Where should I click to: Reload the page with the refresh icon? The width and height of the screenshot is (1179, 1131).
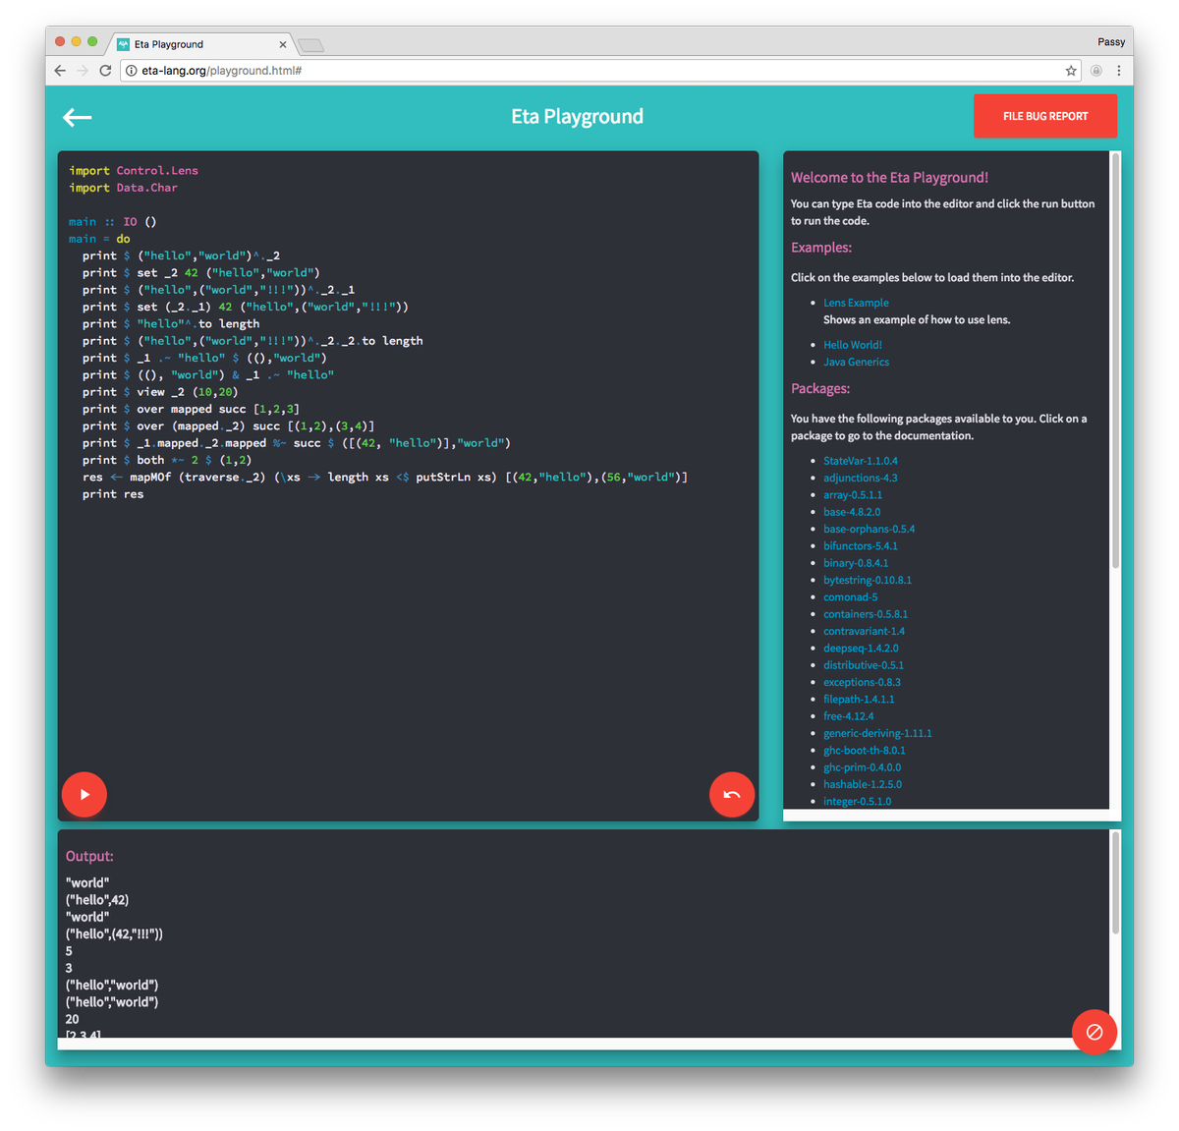[x=105, y=71]
